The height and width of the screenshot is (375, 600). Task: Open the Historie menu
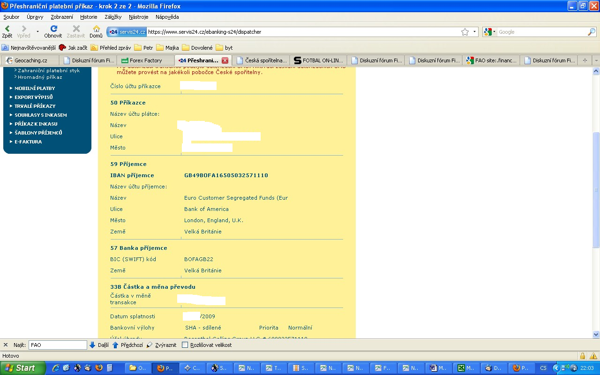pos(89,17)
